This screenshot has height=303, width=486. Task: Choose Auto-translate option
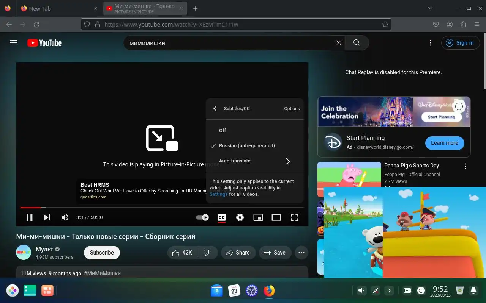(255, 161)
